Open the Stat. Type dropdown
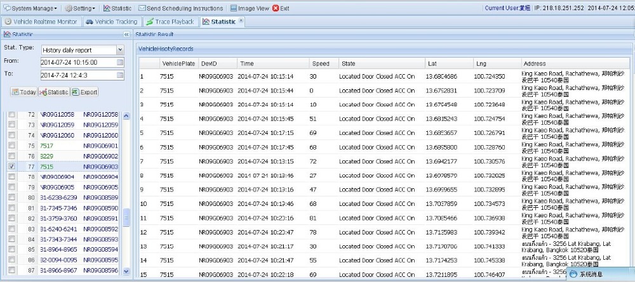The height and width of the screenshot is (282, 635). click(120, 50)
